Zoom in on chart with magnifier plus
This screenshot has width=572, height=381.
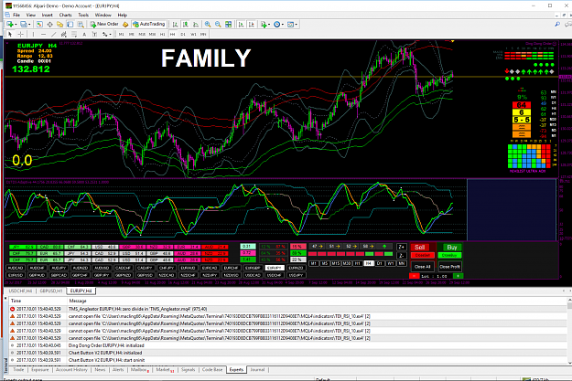point(208,24)
